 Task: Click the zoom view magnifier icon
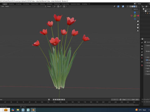click(x=138, y=21)
